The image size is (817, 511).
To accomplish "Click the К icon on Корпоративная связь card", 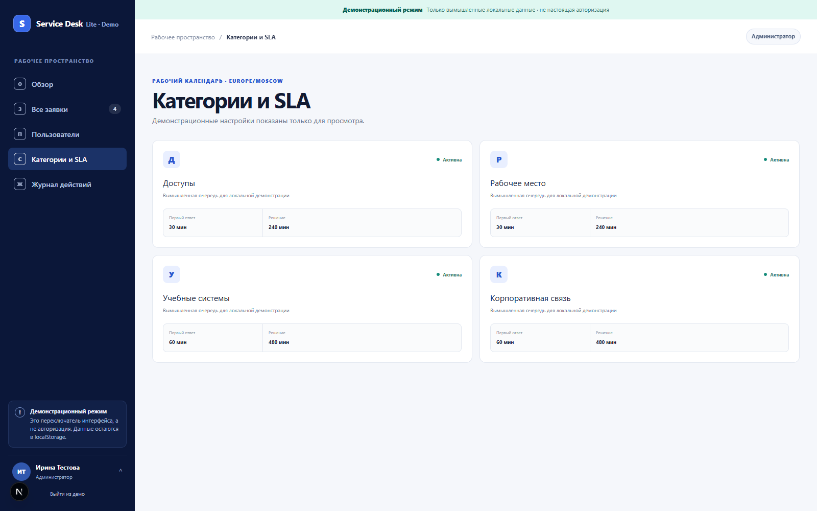I will tap(499, 274).
